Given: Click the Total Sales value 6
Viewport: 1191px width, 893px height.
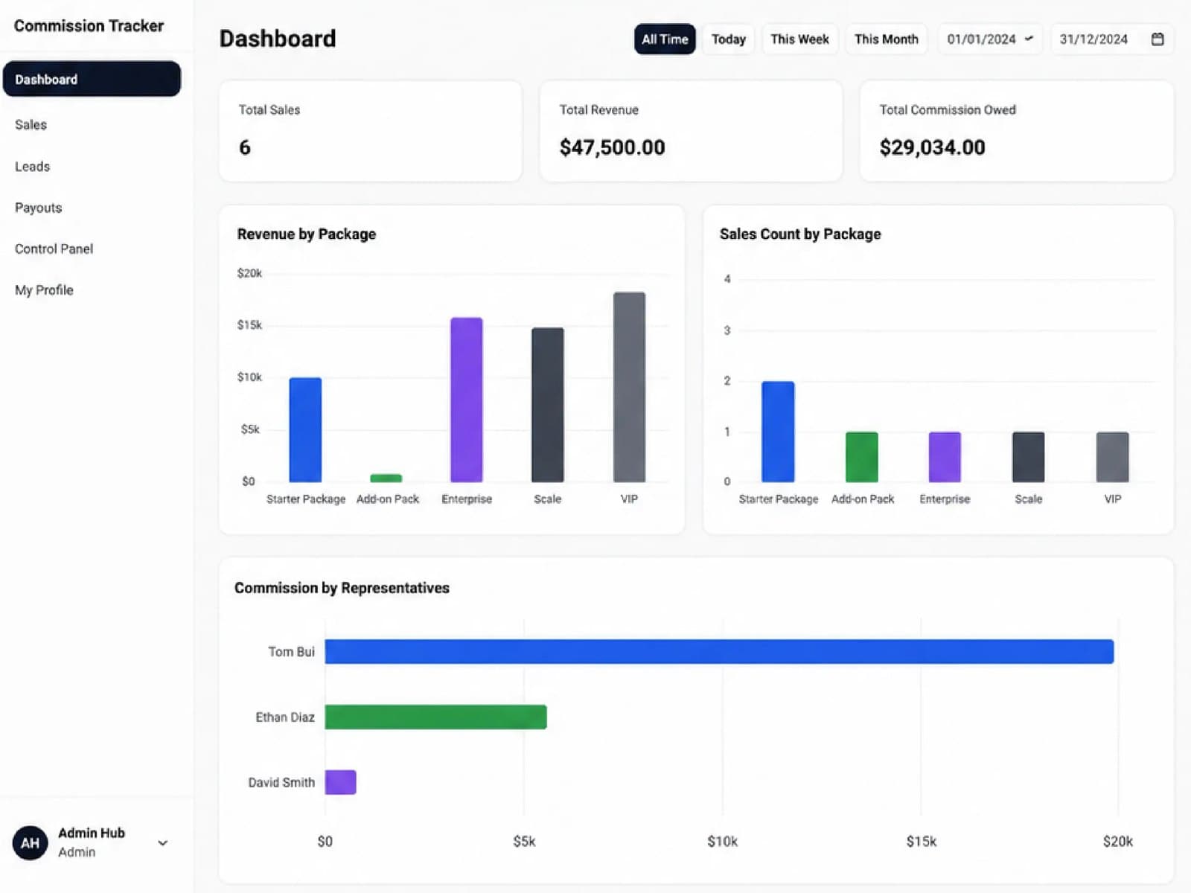Looking at the screenshot, I should click(245, 147).
